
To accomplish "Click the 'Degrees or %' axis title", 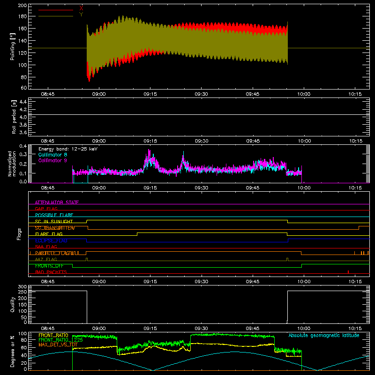I will pos(13,351).
